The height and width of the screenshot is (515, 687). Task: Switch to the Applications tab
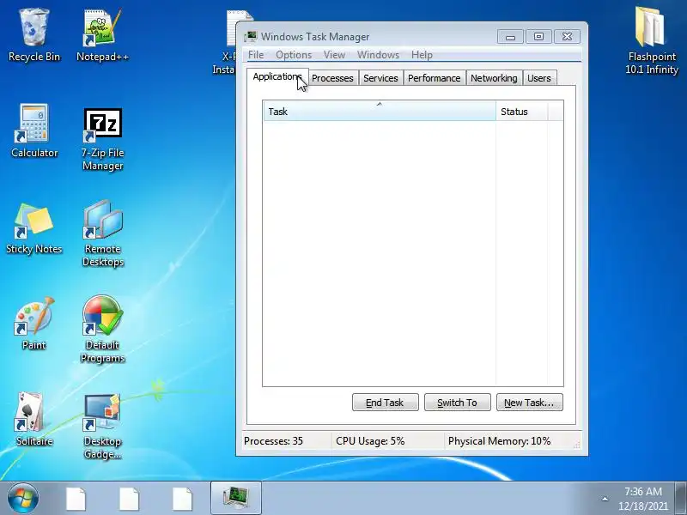tap(277, 76)
